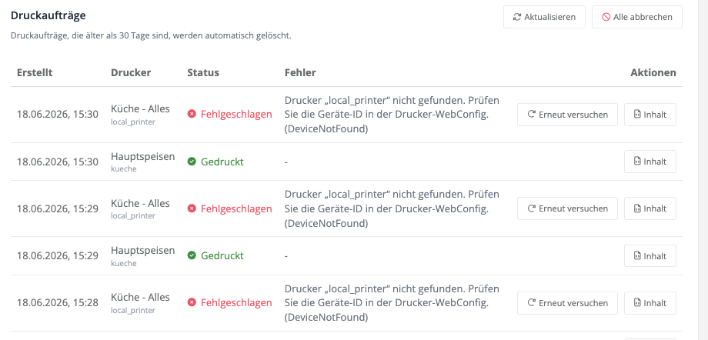
Task: Open Inhalt for the 15:29 Hauptspeisen job
Action: (x=650, y=256)
